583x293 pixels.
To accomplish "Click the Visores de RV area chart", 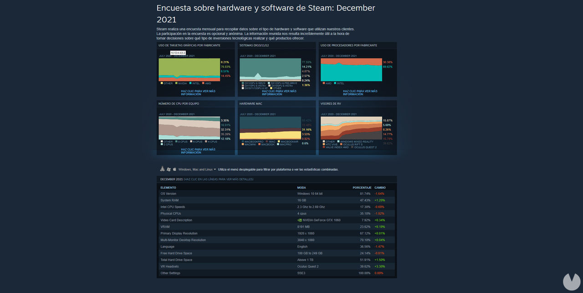I will [351, 128].
